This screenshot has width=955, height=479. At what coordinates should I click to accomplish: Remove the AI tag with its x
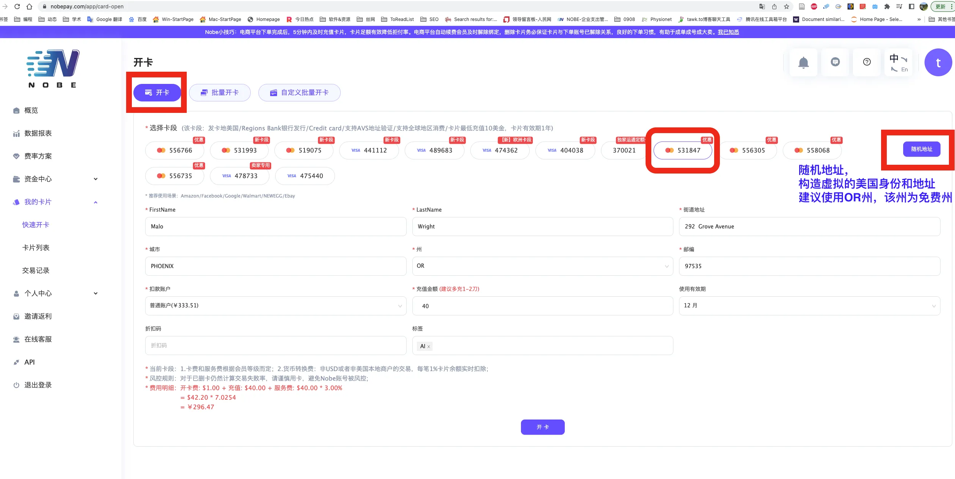(x=429, y=347)
